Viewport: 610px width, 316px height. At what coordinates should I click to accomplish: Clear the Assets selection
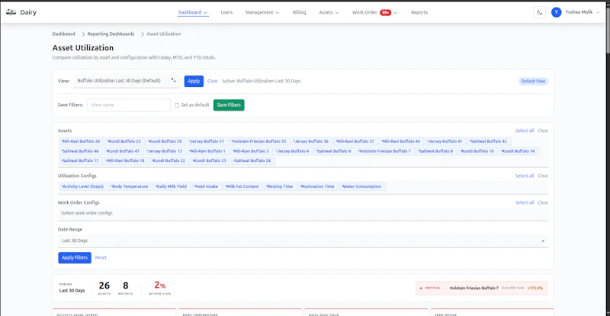tap(543, 131)
